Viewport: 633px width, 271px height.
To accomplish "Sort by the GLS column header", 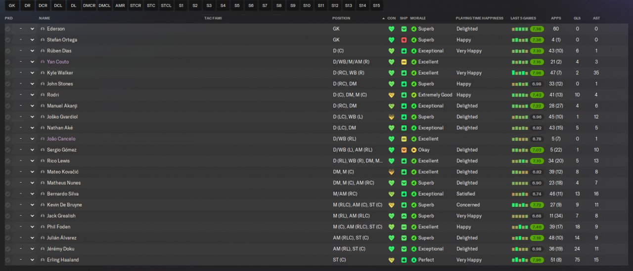I will pyautogui.click(x=577, y=18).
